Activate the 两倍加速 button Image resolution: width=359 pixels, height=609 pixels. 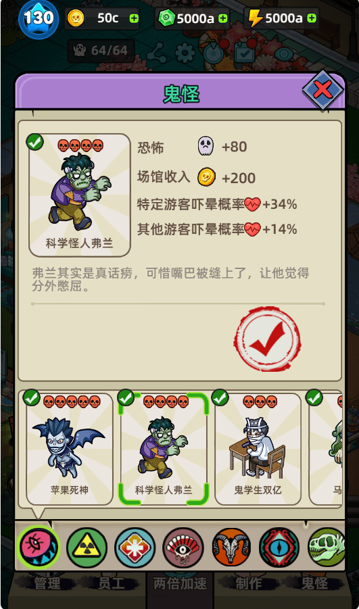[x=181, y=584]
